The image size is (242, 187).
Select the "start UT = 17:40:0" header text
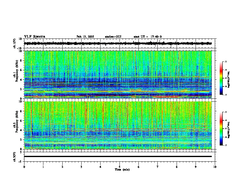click(148, 37)
